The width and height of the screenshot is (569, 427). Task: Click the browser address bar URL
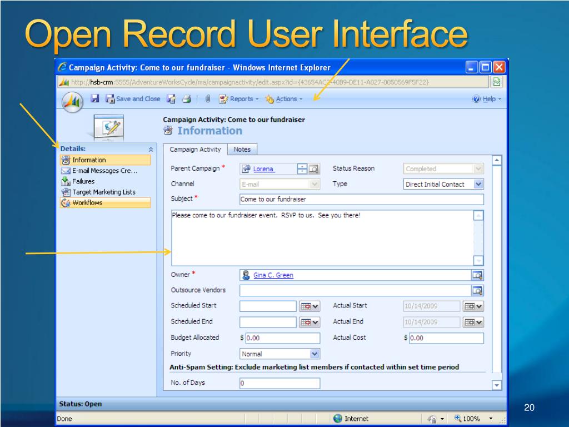click(x=249, y=82)
